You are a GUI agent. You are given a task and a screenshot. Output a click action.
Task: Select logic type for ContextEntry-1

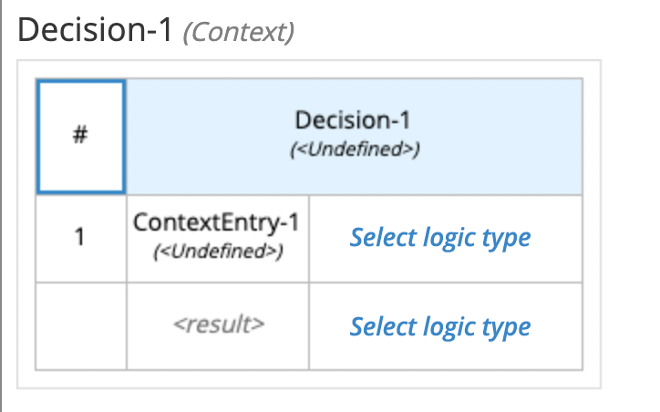[440, 238]
